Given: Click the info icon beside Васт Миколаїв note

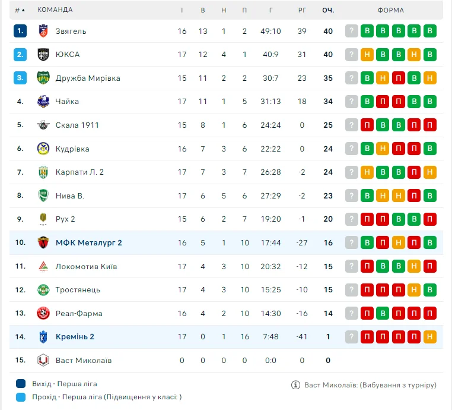Looking at the screenshot, I should click(x=296, y=385).
